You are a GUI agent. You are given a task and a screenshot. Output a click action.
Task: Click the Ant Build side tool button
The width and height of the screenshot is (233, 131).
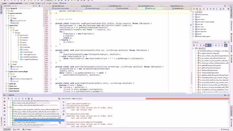232,49
